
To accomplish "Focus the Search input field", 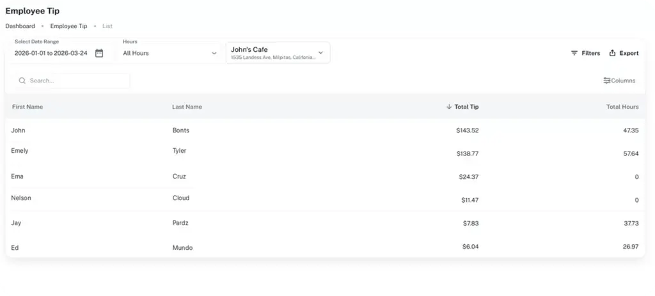I will tap(72, 81).
